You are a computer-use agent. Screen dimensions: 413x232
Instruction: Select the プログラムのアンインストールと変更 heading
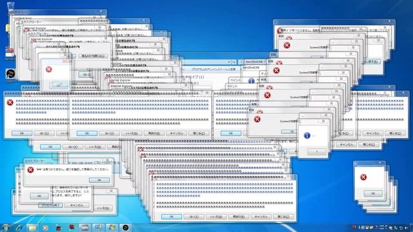point(214,70)
